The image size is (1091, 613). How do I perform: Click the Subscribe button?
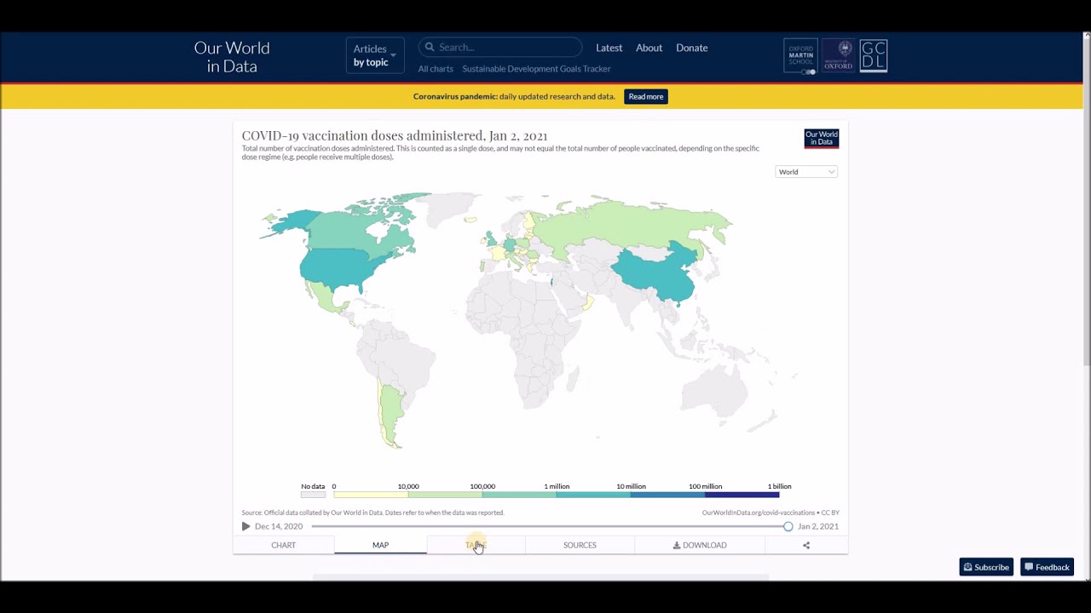986,567
